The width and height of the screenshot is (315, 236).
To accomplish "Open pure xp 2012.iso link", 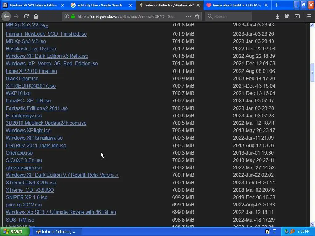I will [24, 205].
